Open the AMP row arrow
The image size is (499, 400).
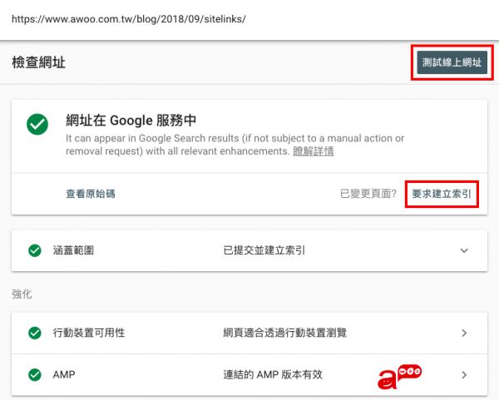click(x=464, y=375)
